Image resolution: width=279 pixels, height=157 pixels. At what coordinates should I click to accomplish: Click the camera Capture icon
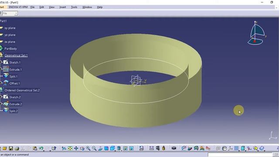click(x=174, y=148)
